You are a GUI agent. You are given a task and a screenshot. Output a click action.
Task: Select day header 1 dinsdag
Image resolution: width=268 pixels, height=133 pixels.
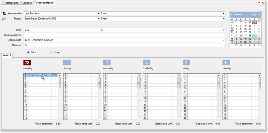click(67, 63)
